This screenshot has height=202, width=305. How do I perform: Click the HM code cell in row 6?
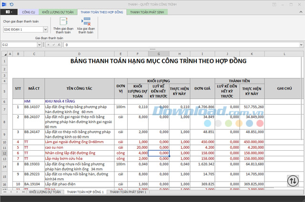pos(34,101)
